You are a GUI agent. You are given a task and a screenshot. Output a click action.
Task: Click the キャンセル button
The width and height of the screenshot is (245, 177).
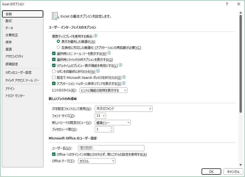tap(233, 172)
